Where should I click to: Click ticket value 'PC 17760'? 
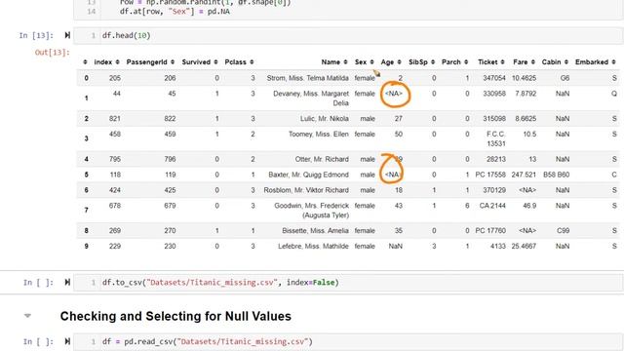pyautogui.click(x=490, y=231)
